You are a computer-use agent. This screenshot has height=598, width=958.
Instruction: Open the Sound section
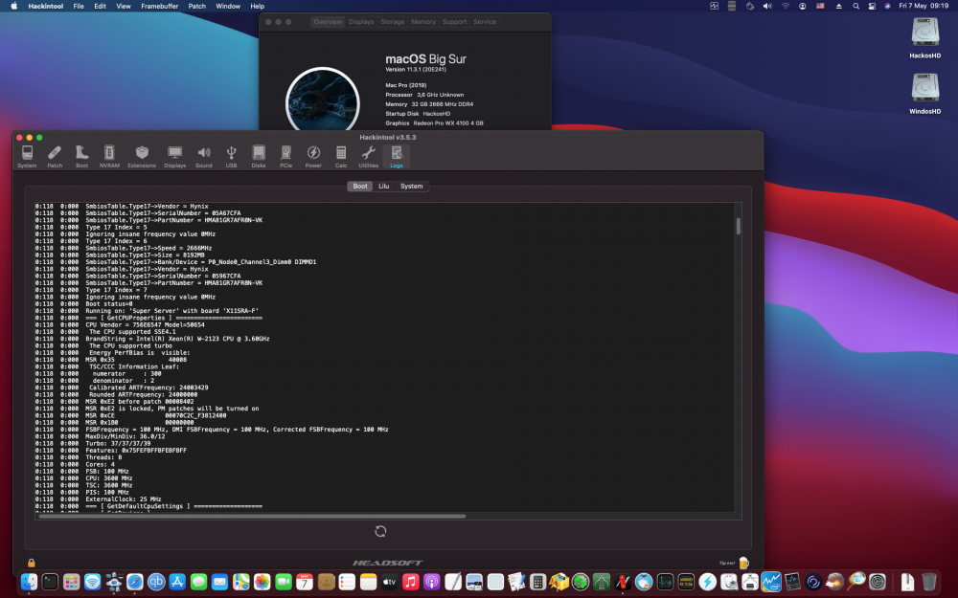tap(204, 156)
